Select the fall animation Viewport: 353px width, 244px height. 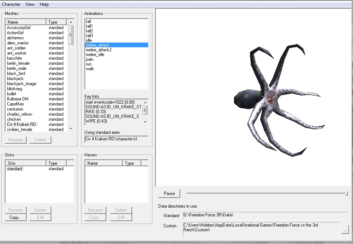point(116,21)
